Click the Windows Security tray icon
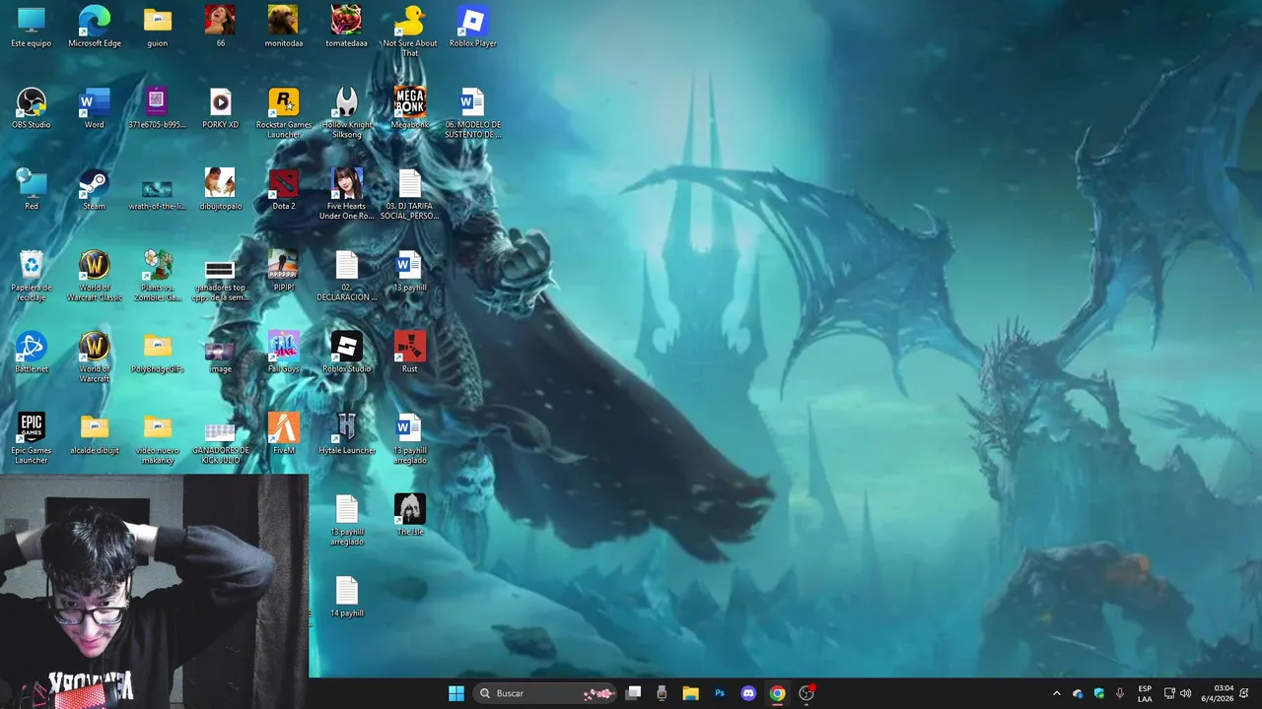The width and height of the screenshot is (1262, 709). (x=1099, y=693)
